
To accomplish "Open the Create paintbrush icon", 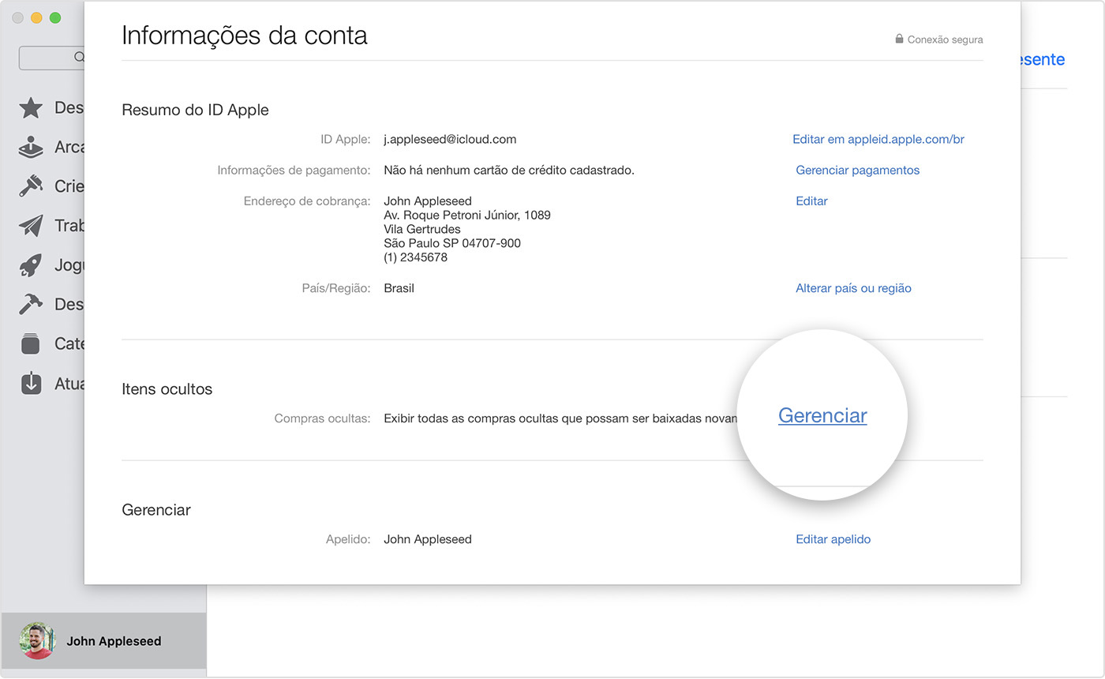I will point(31,186).
